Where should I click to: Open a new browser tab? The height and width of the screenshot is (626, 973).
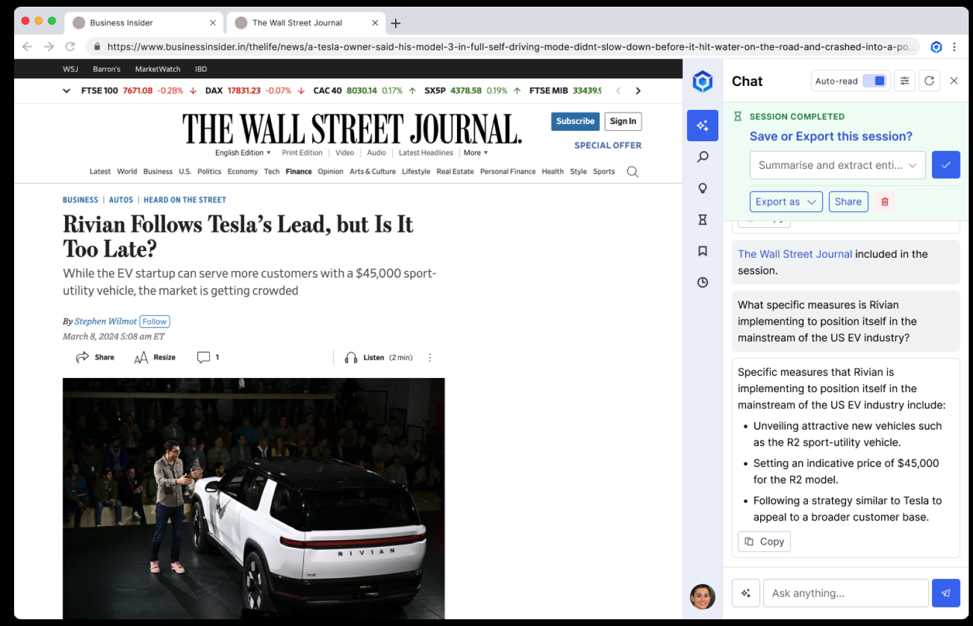coord(396,23)
